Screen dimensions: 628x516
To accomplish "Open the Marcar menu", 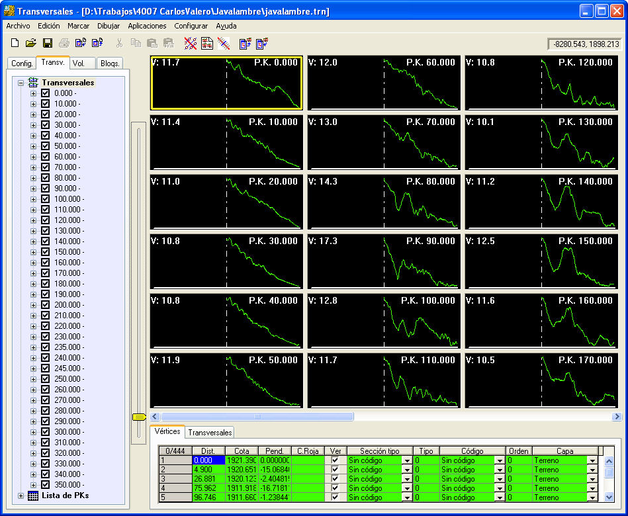I will click(78, 26).
